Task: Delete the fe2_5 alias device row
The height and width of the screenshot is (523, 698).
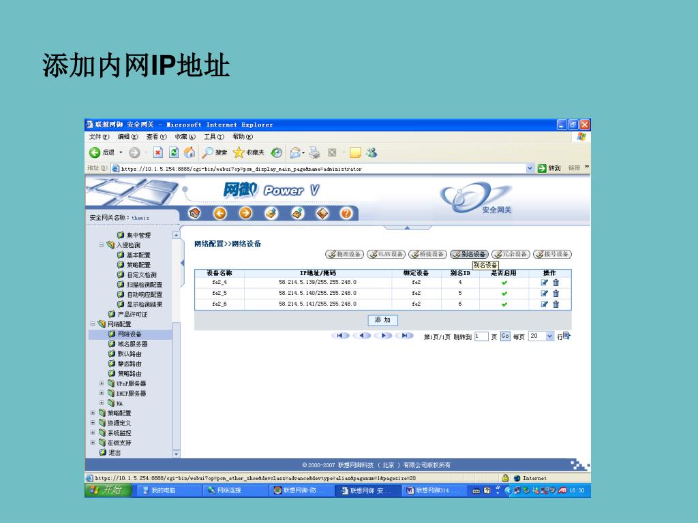Action: point(556,293)
